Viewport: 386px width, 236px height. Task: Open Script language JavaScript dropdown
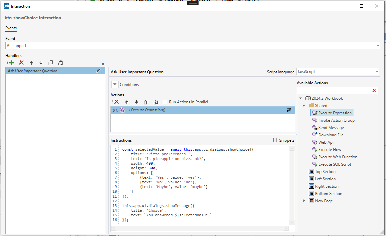pyautogui.click(x=377, y=72)
